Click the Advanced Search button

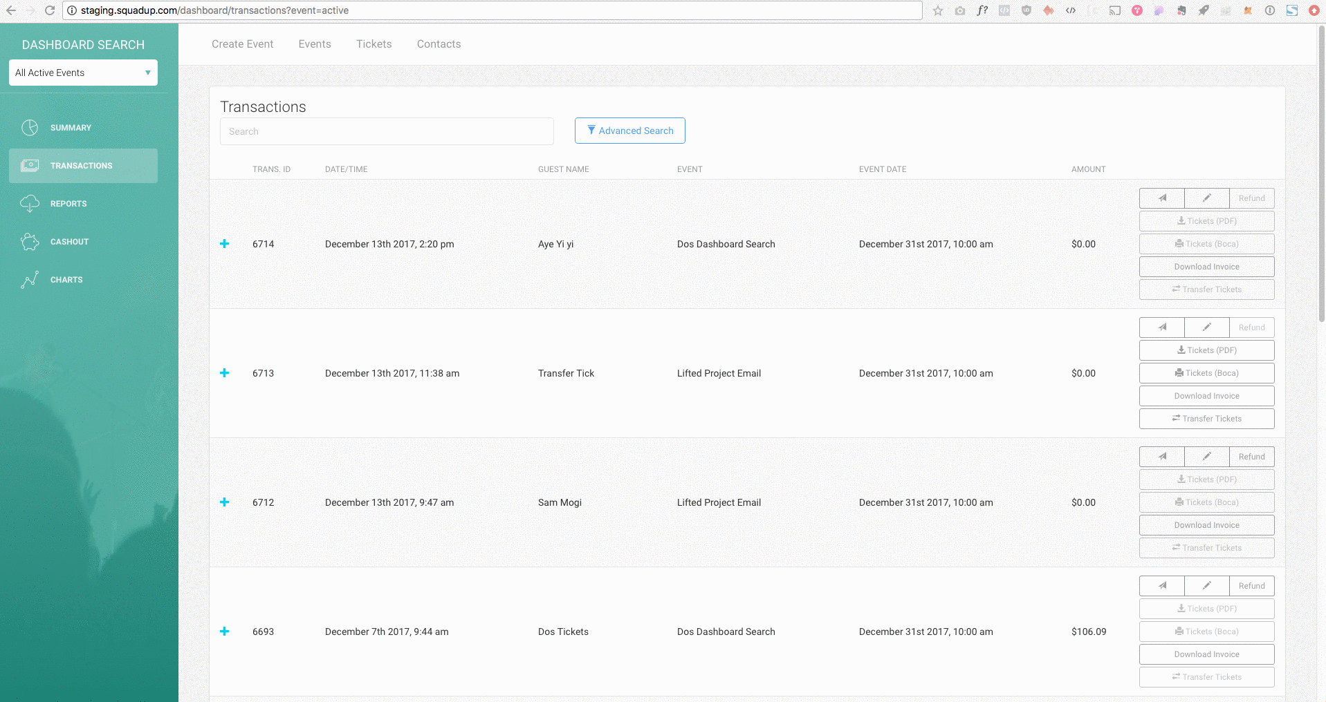tap(629, 131)
